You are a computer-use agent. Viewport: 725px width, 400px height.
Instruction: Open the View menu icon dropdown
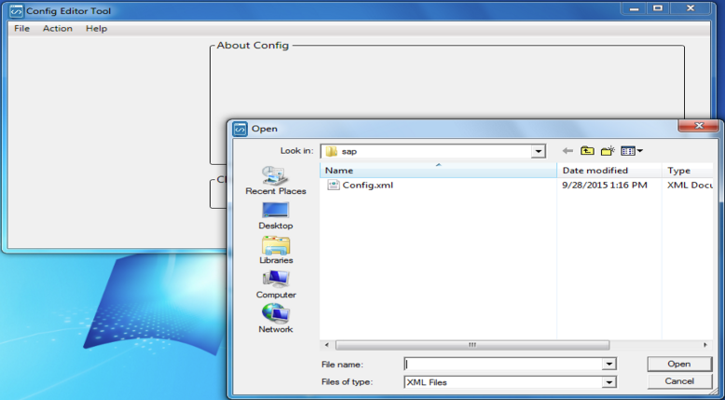633,151
